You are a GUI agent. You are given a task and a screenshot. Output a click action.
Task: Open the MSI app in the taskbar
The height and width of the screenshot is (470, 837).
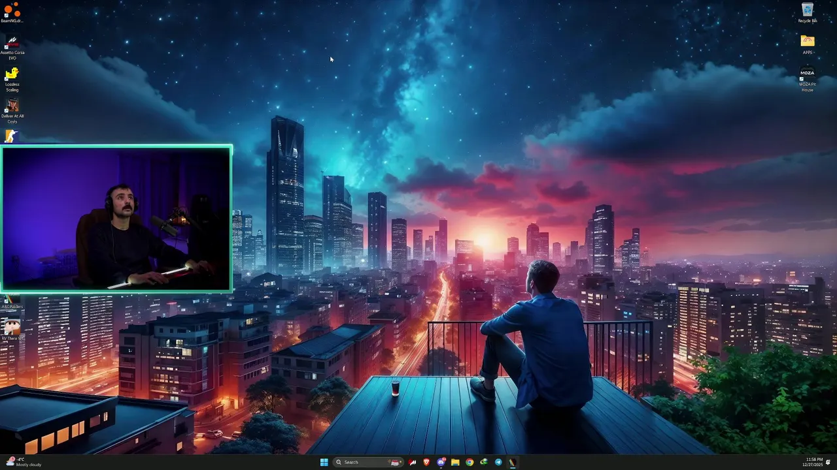(x=412, y=462)
